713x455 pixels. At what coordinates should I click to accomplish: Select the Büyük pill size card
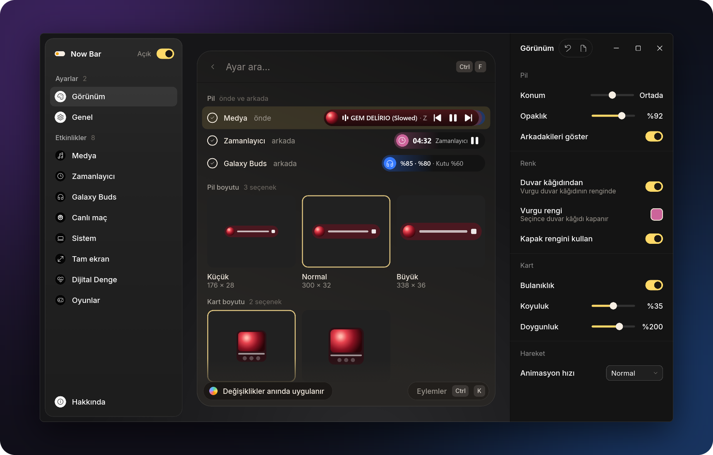(x=440, y=231)
